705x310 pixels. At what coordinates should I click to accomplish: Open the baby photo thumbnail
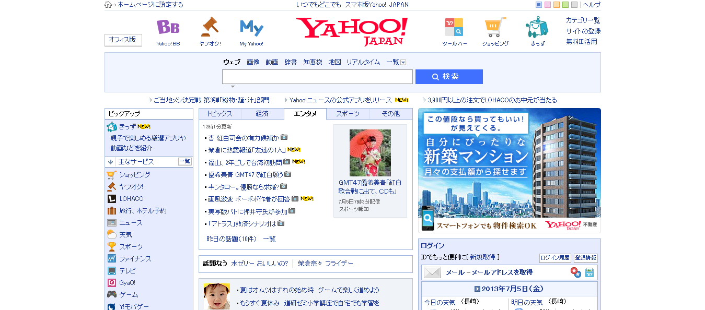point(217,296)
